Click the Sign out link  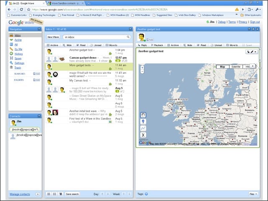tap(255, 22)
